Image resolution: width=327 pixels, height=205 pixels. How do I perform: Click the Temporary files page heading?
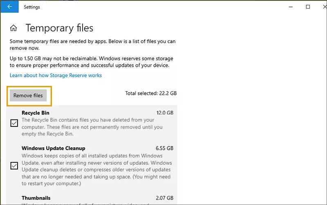[59, 28]
